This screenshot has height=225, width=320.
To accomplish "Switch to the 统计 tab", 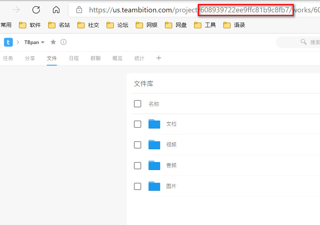I will click(139, 59).
